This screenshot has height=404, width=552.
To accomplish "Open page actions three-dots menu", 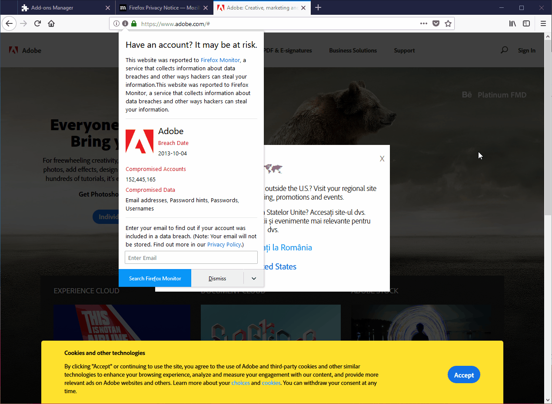I will click(x=424, y=24).
